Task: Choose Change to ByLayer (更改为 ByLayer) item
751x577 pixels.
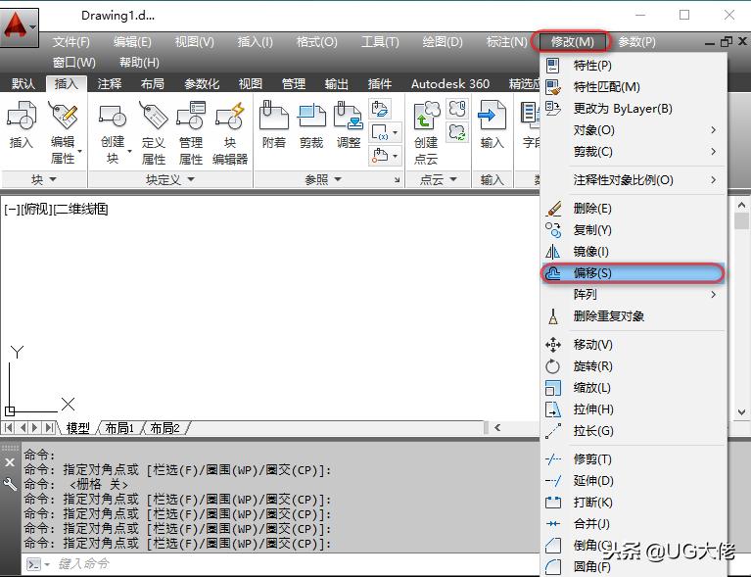Action: coord(634,109)
